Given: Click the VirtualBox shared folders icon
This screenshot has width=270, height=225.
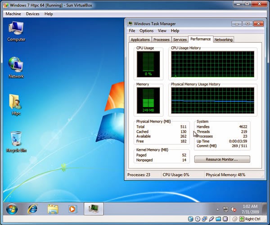Looking at the screenshot, I should tap(218, 219).
